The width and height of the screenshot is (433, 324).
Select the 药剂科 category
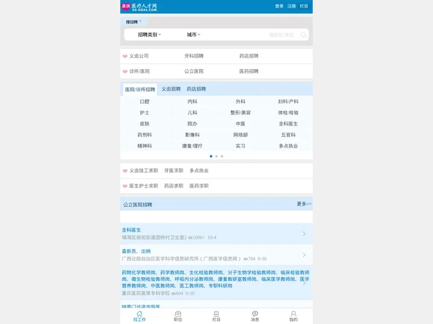pos(144,135)
